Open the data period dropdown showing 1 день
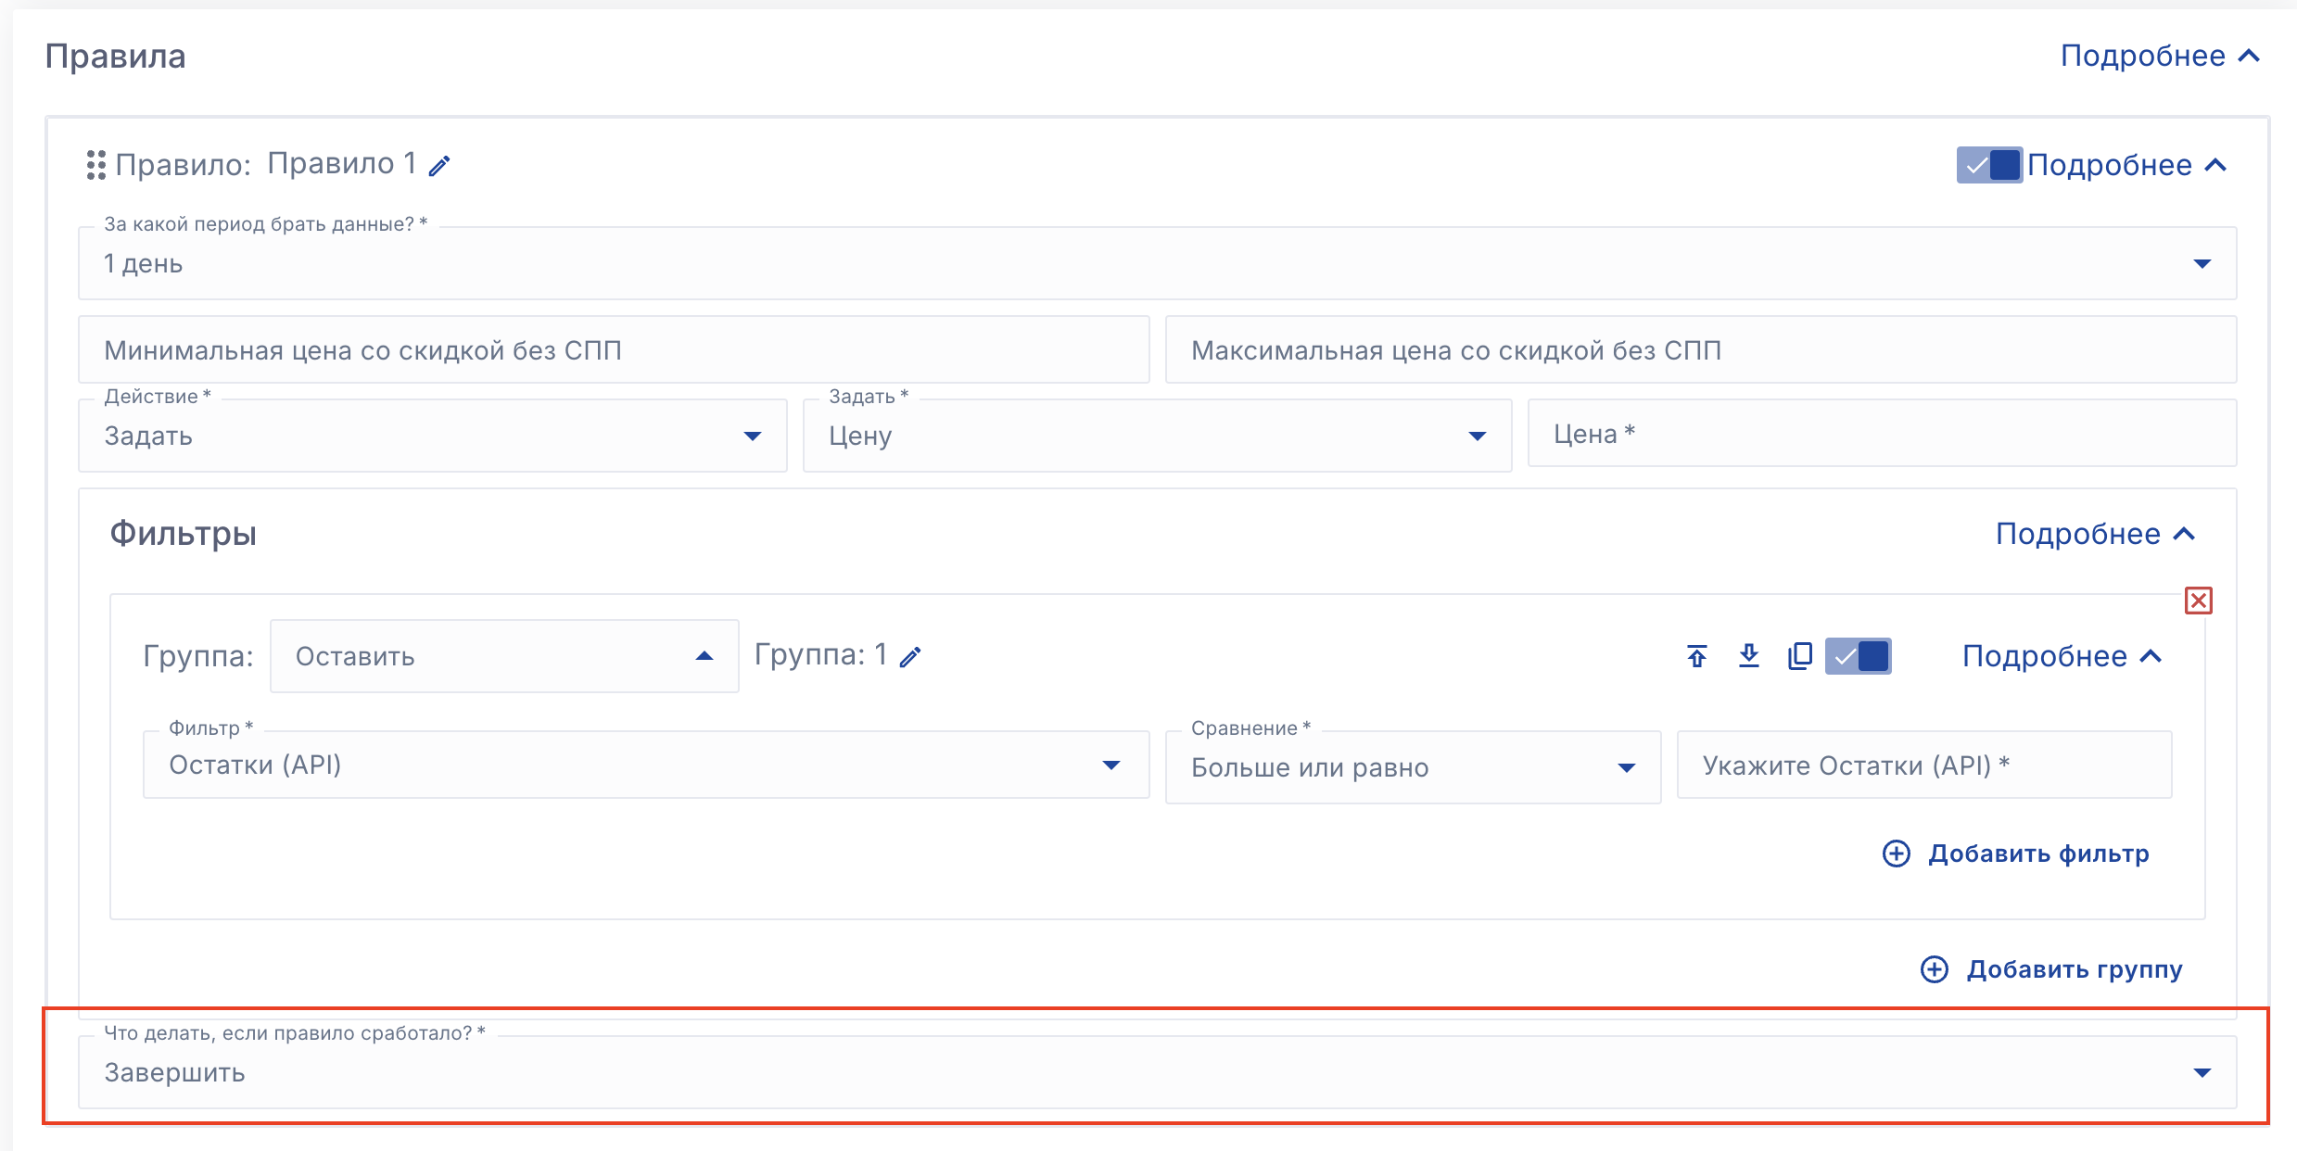 1156,264
